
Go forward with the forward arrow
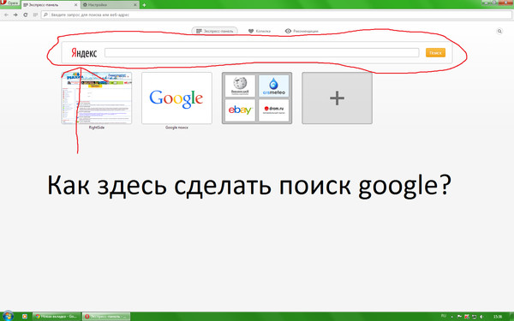pos(15,15)
